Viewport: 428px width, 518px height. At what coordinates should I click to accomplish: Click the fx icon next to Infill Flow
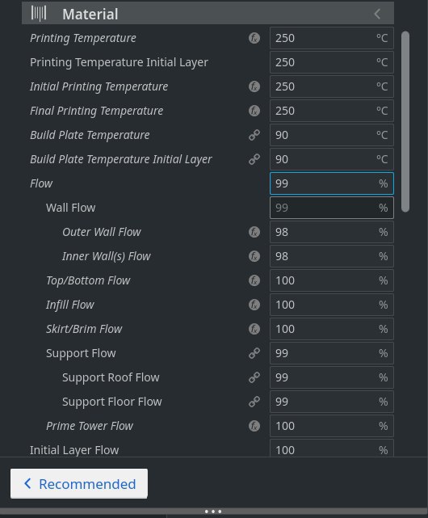click(254, 305)
